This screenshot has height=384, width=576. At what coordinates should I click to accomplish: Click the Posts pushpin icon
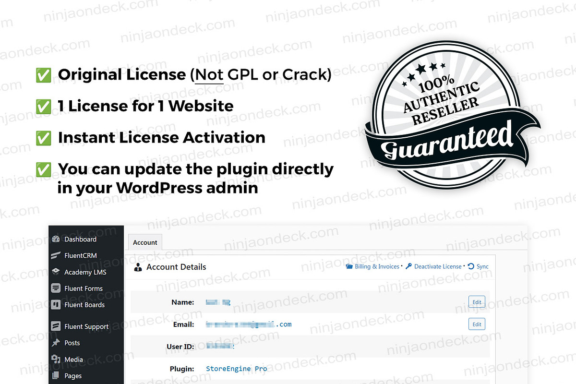pos(56,343)
